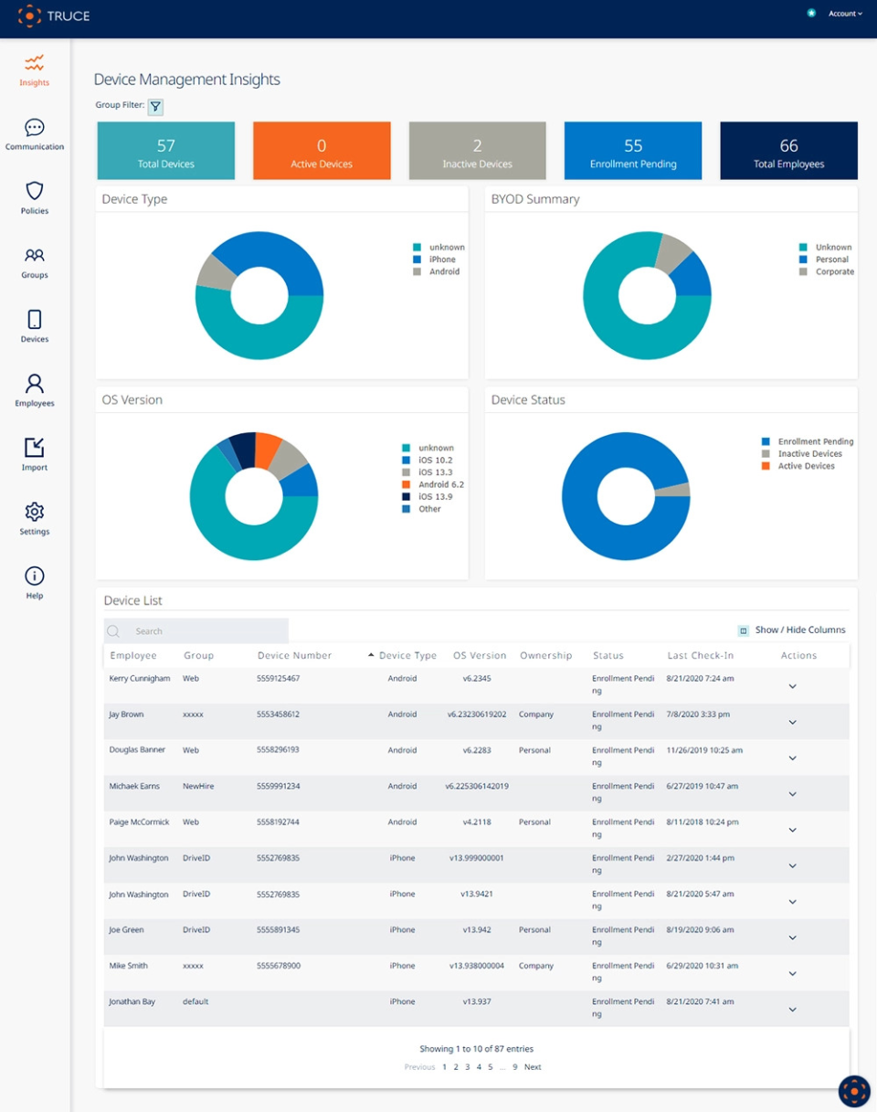Go to Policies shield icon

click(34, 191)
